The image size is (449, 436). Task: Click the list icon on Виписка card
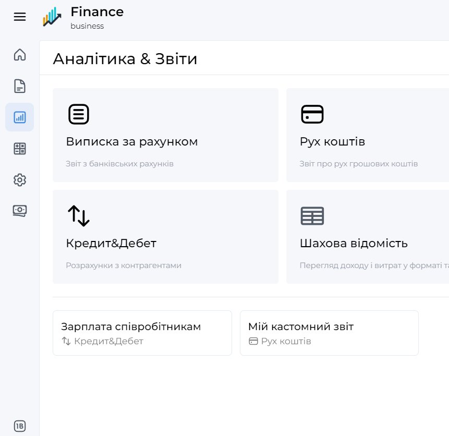pos(79,114)
